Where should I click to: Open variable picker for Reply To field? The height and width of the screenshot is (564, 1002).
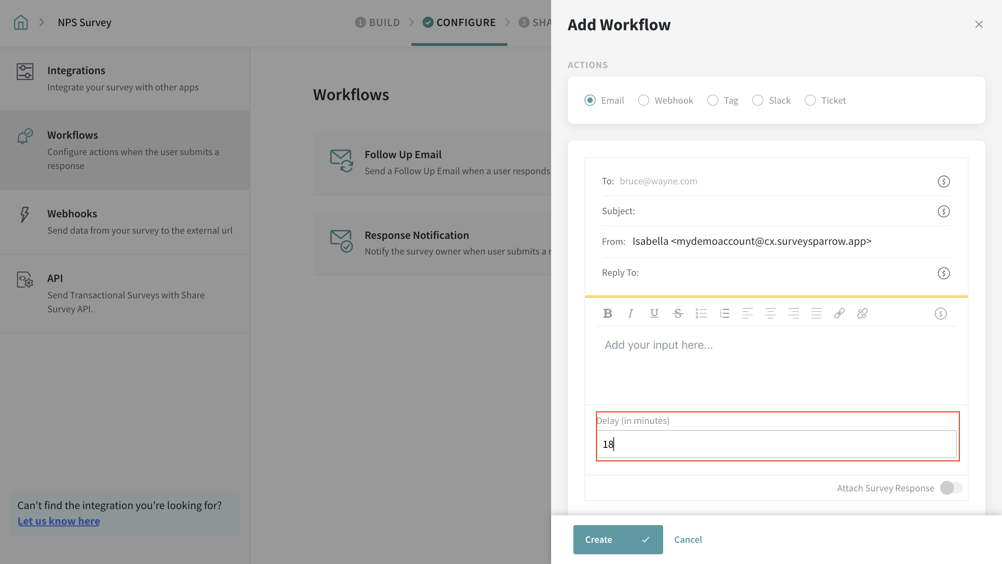[943, 273]
